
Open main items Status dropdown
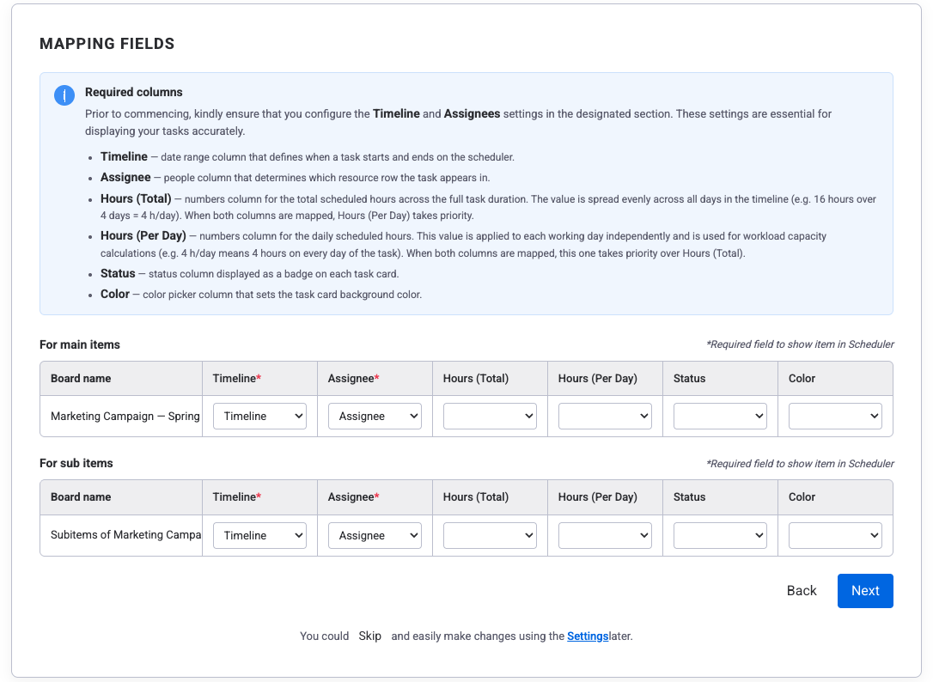click(x=720, y=417)
